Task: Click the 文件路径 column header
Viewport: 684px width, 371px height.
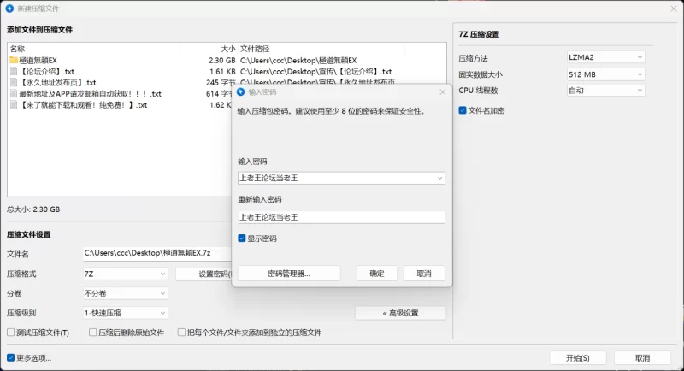Action: (x=255, y=49)
